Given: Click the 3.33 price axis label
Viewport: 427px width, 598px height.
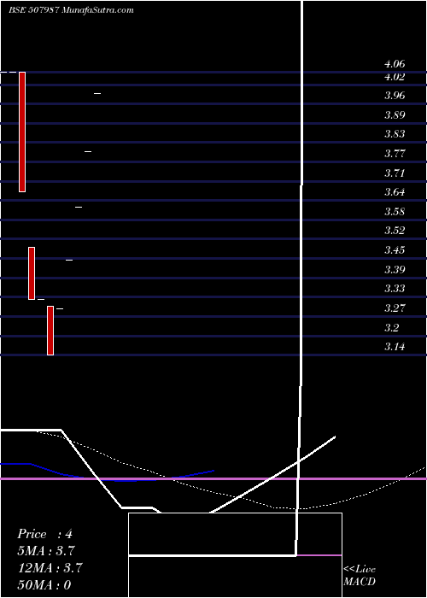Looking at the screenshot, I should click(395, 289).
